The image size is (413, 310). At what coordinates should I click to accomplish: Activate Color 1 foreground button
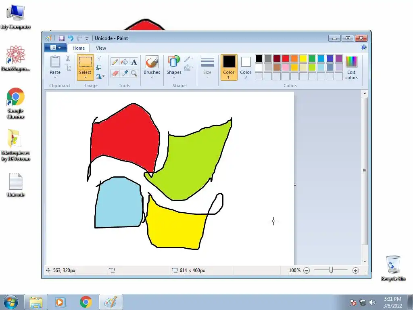point(229,67)
